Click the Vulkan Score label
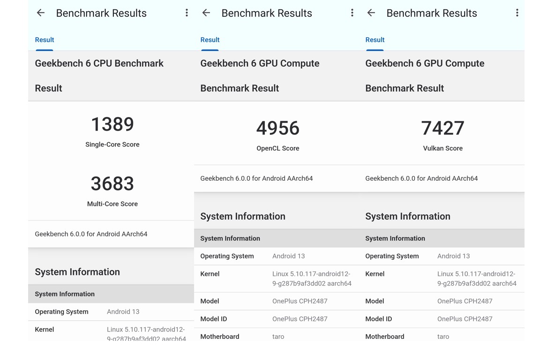This screenshot has height=345, width=555. [443, 148]
